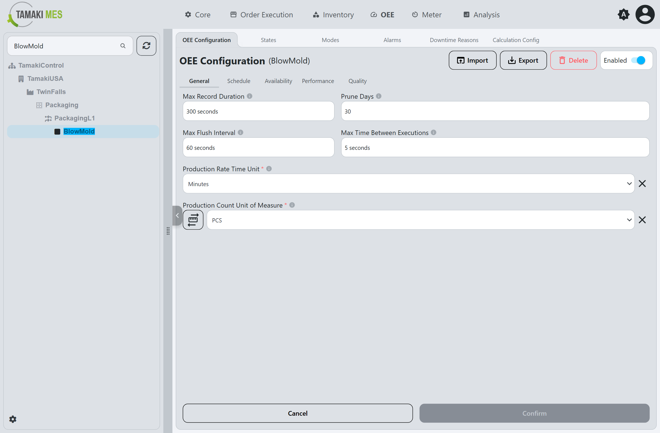This screenshot has width=660, height=433.
Task: Select the PackagingL1 tree node
Action: pos(75,118)
